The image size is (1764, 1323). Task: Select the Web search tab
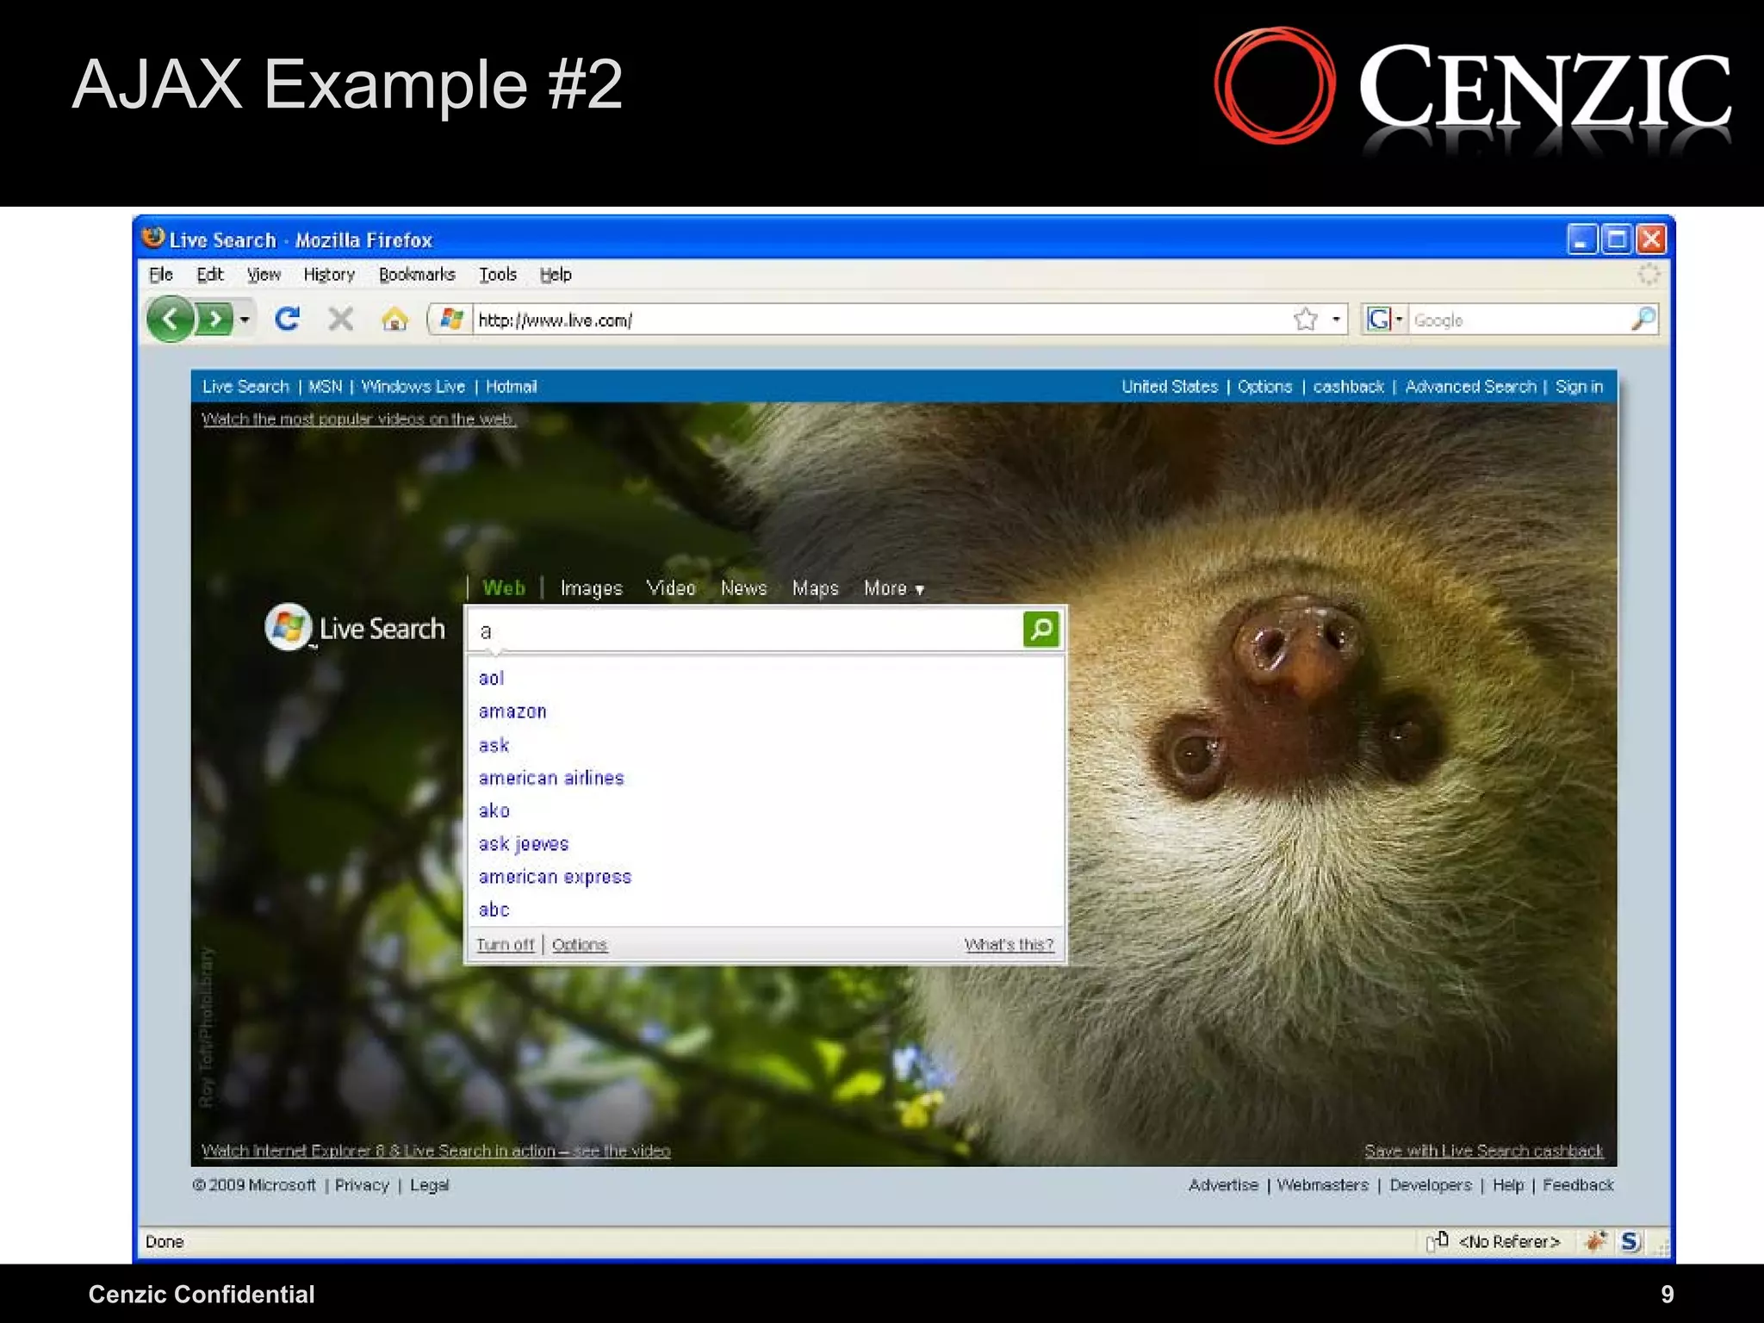coord(504,588)
